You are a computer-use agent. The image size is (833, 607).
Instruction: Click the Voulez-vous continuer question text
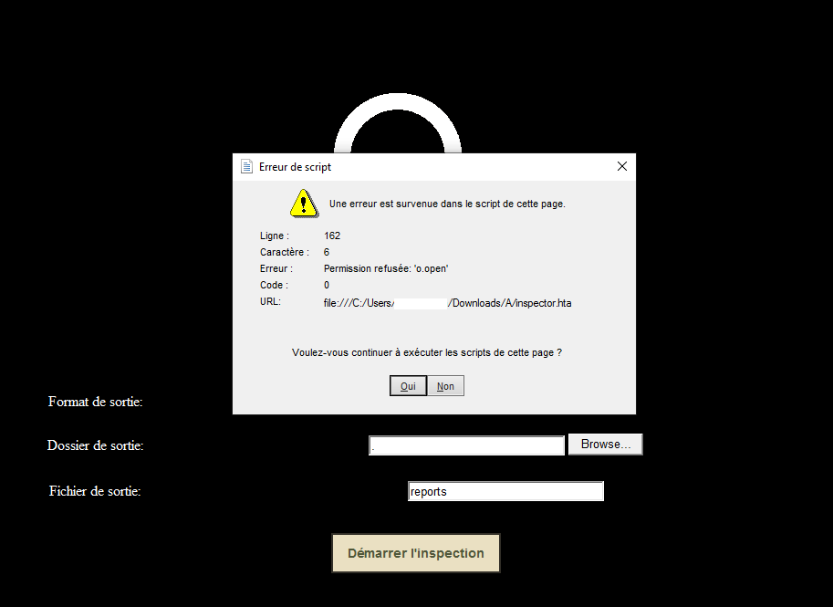pyautogui.click(x=427, y=352)
